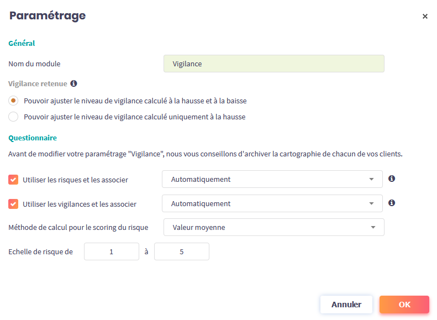Select radio option 'uniquement à la hausse'
The height and width of the screenshot is (320, 437).
[x=14, y=117]
